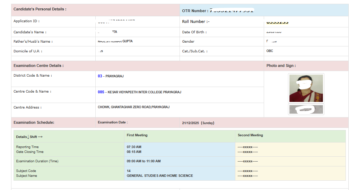Click the Candidate's Personal Details section header
The width and height of the screenshot is (349, 190).
(40, 9)
